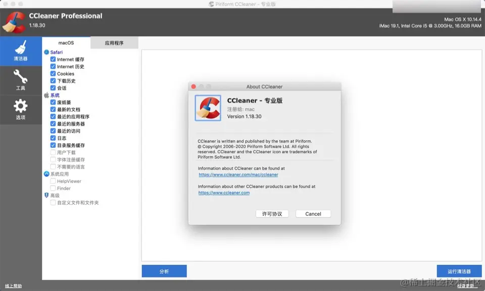Click the Cancel button in About dialog
Viewport: 485px width, 291px height.
tap(313, 214)
